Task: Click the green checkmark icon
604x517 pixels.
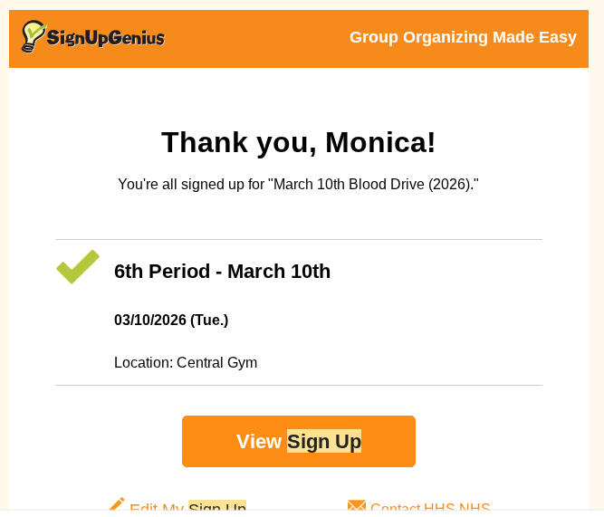Action: click(78, 266)
